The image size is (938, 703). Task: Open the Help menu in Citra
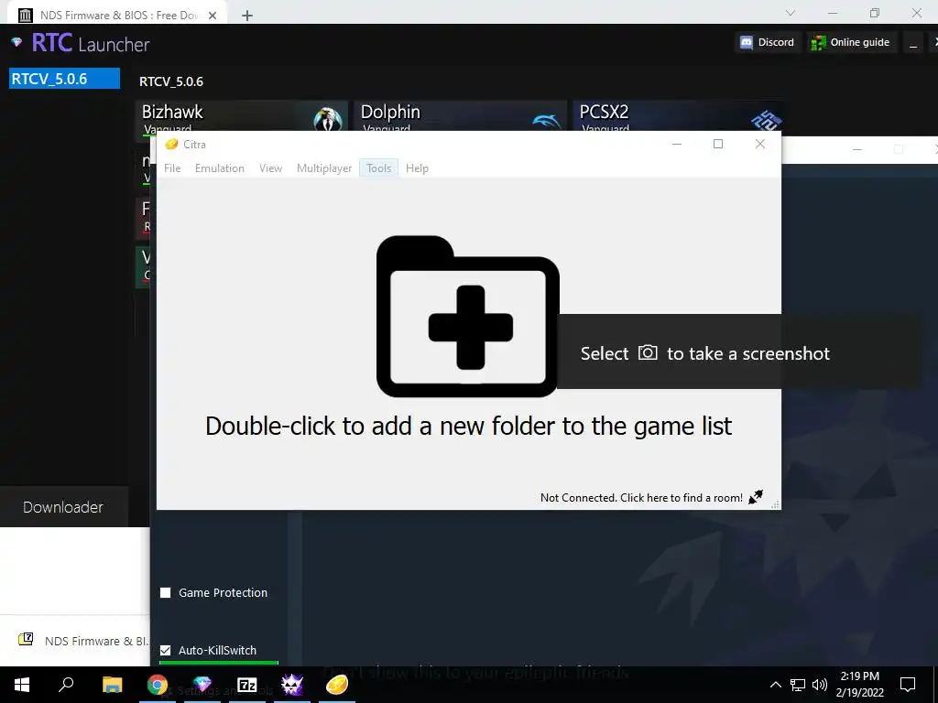[417, 168]
